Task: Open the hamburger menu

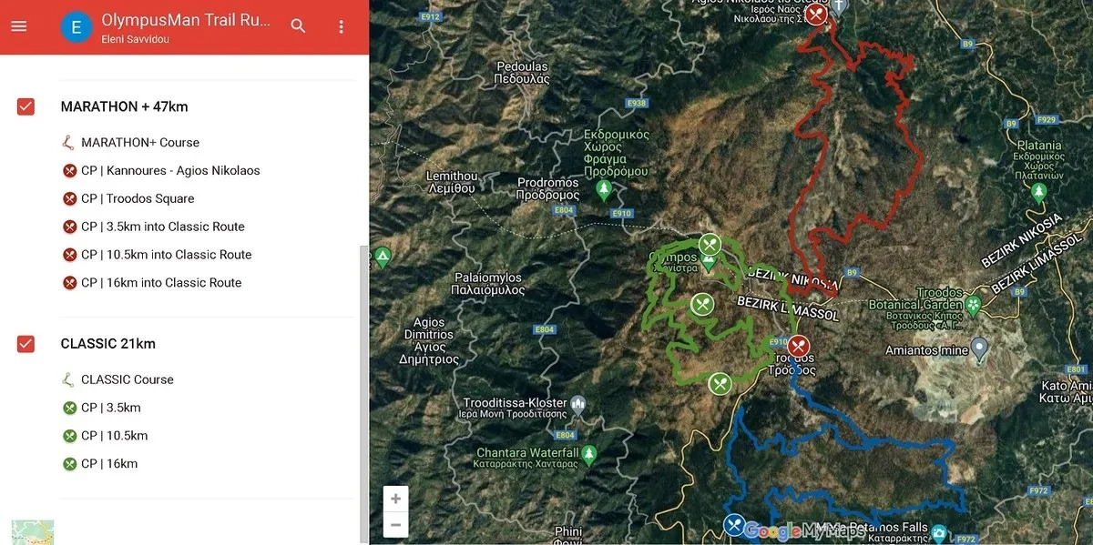Action: click(x=19, y=26)
